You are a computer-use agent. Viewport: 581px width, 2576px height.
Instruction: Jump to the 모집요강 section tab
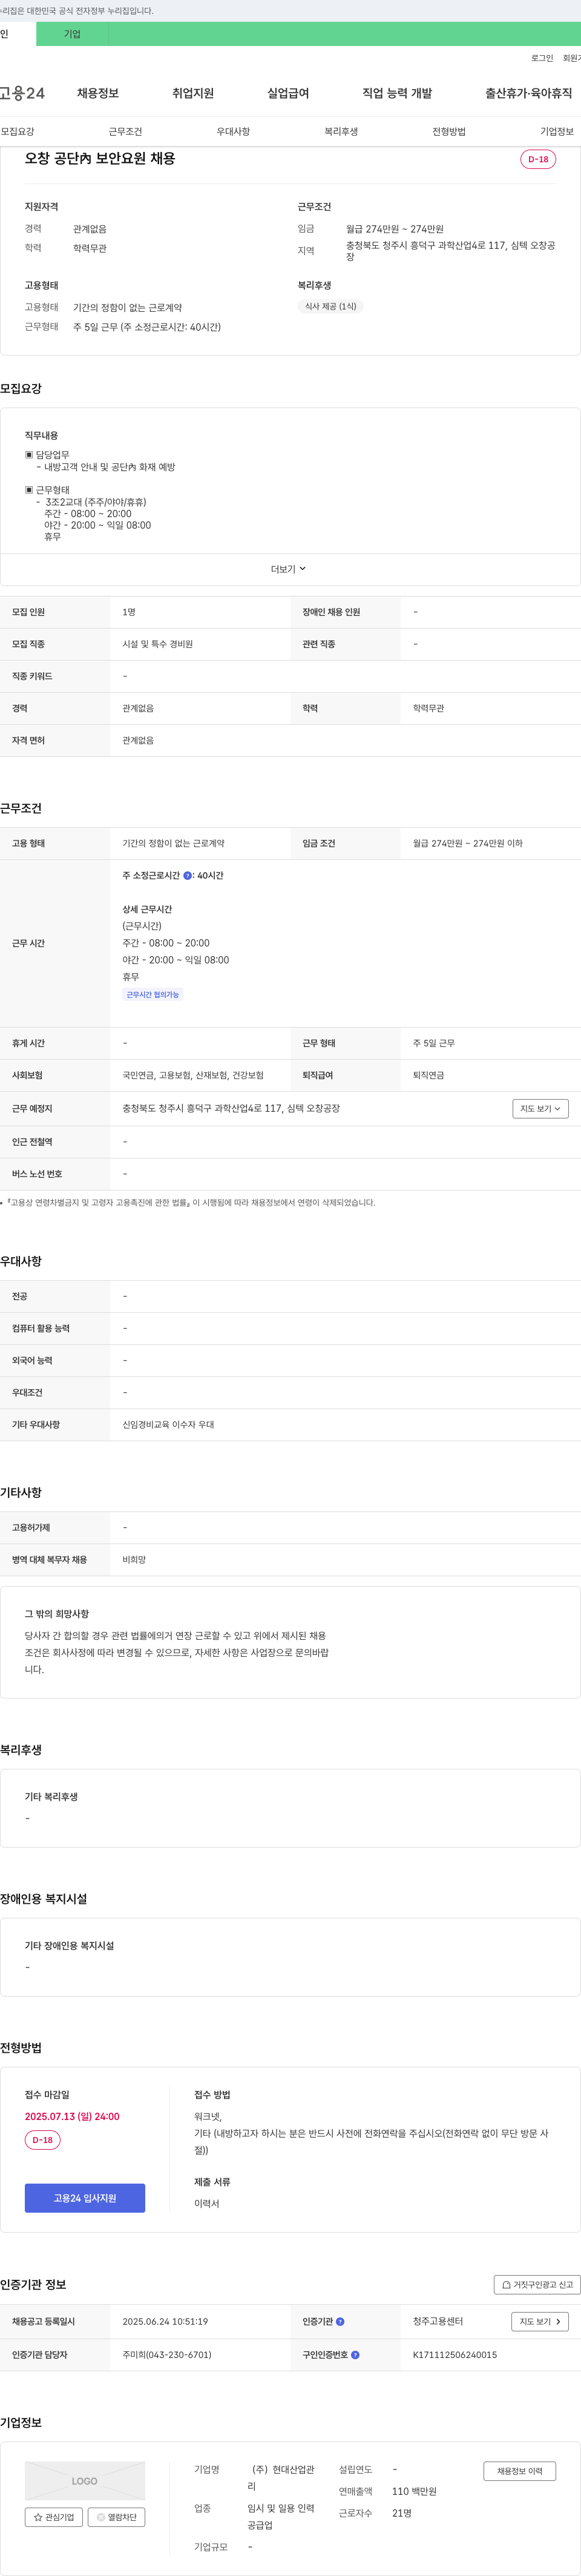point(17,132)
